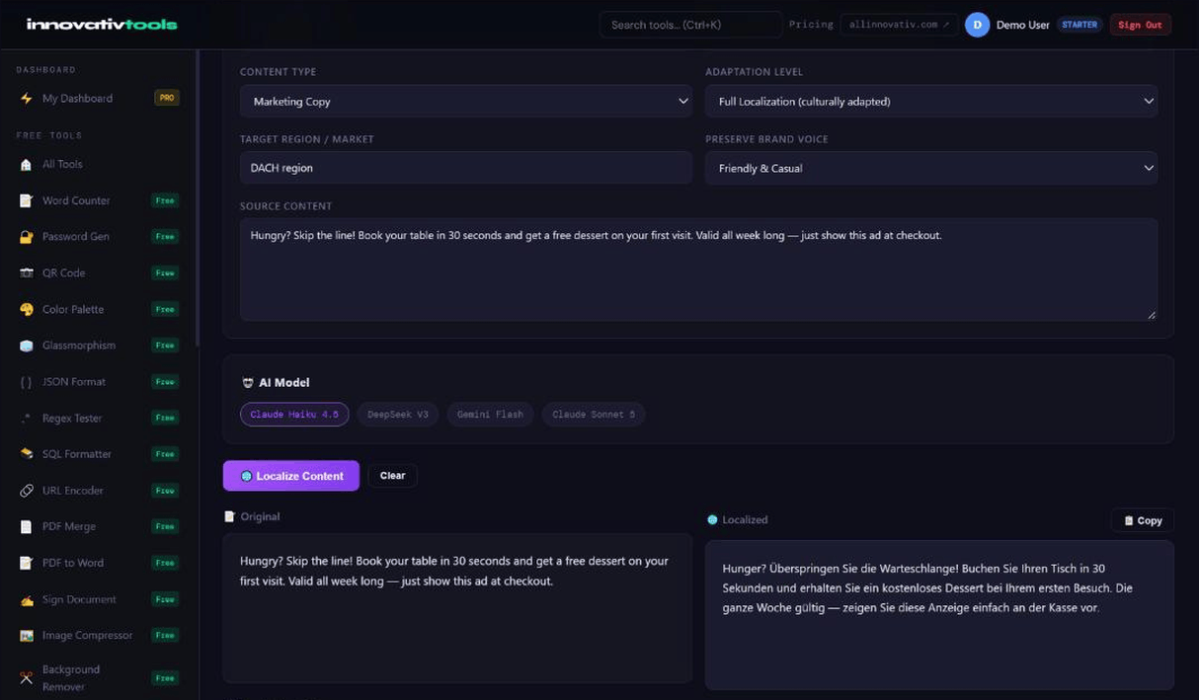Open My Dashboard in sidebar
This screenshot has height=700, width=1199.
pos(99,99)
